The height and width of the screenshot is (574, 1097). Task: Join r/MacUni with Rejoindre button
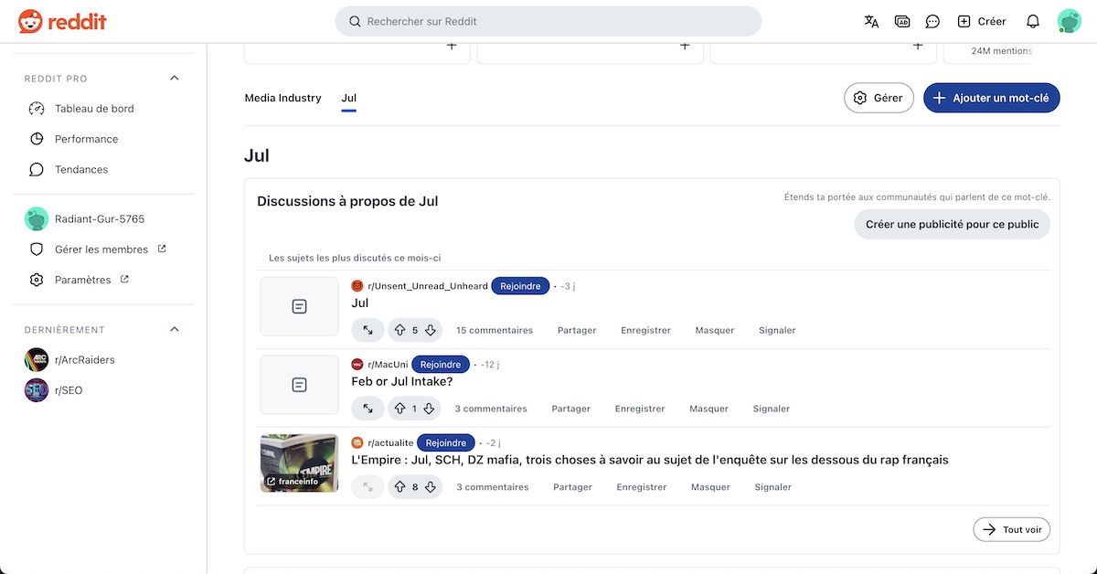coord(440,365)
